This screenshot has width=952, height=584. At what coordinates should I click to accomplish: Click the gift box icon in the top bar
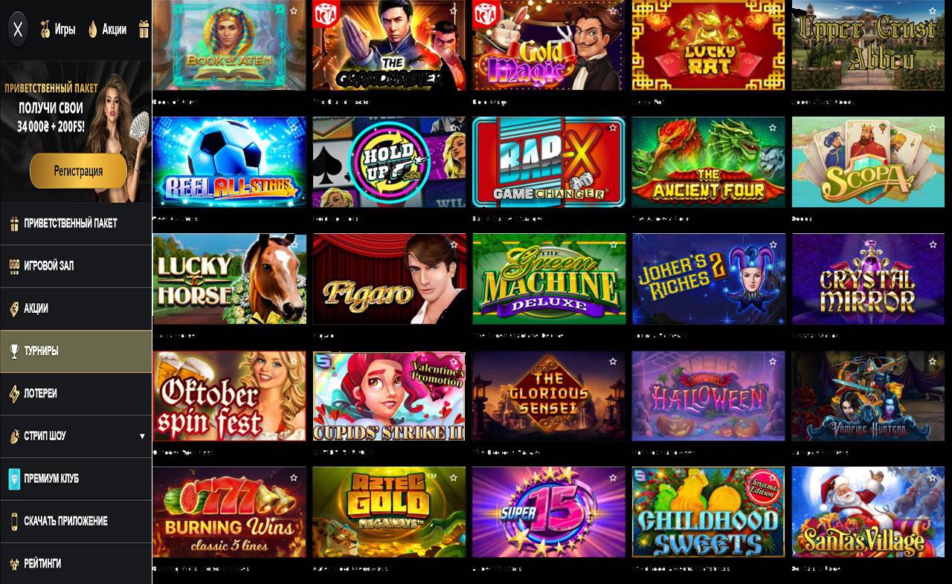click(144, 30)
